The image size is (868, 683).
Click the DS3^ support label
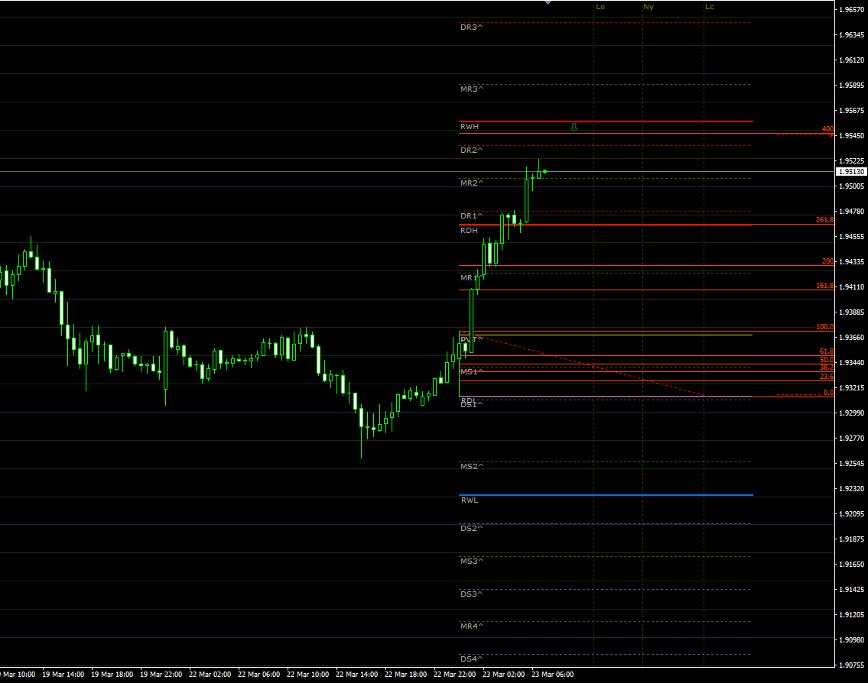click(471, 594)
